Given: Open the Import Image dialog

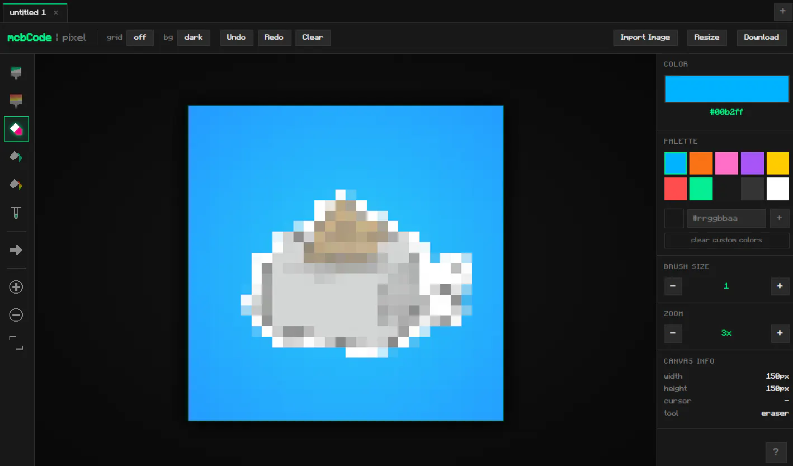Looking at the screenshot, I should [x=645, y=37].
